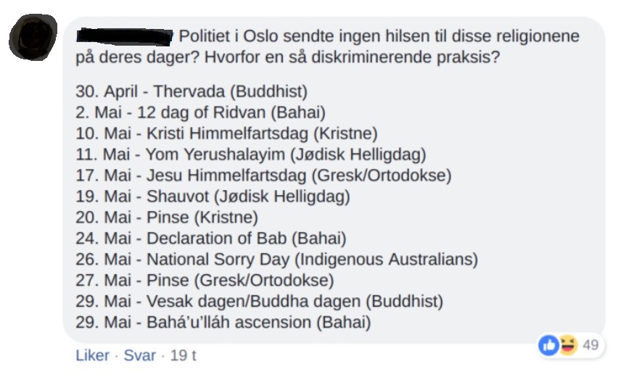This screenshot has width=637, height=390.
Task: Click the blue thumbs-up reaction icon
Action: [548, 345]
